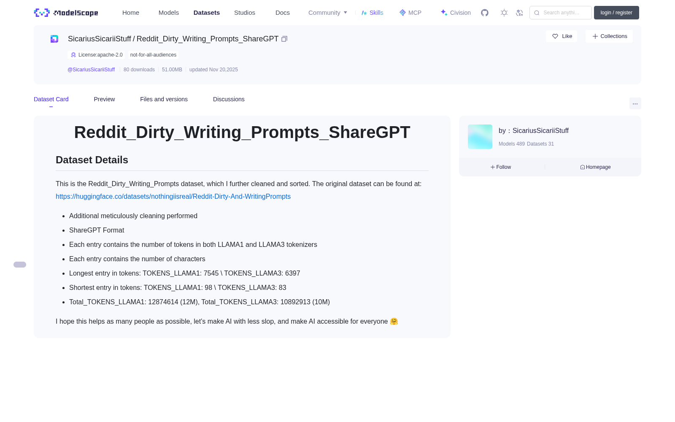The image size is (675, 422).
Task: Click the login / register button
Action: point(616,13)
